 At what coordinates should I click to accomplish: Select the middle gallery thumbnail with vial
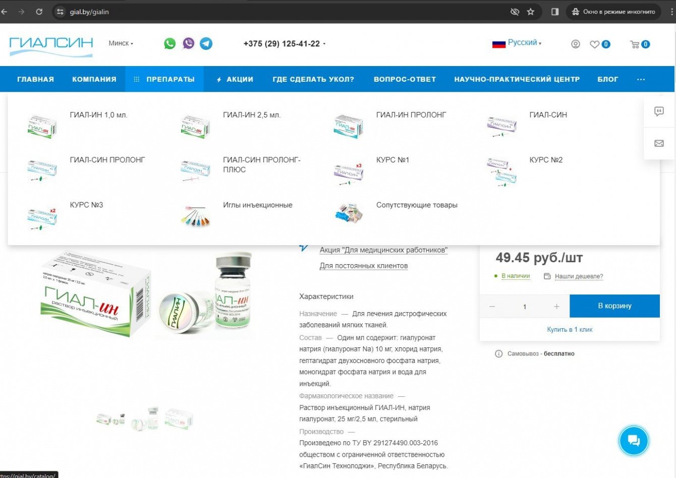click(145, 419)
